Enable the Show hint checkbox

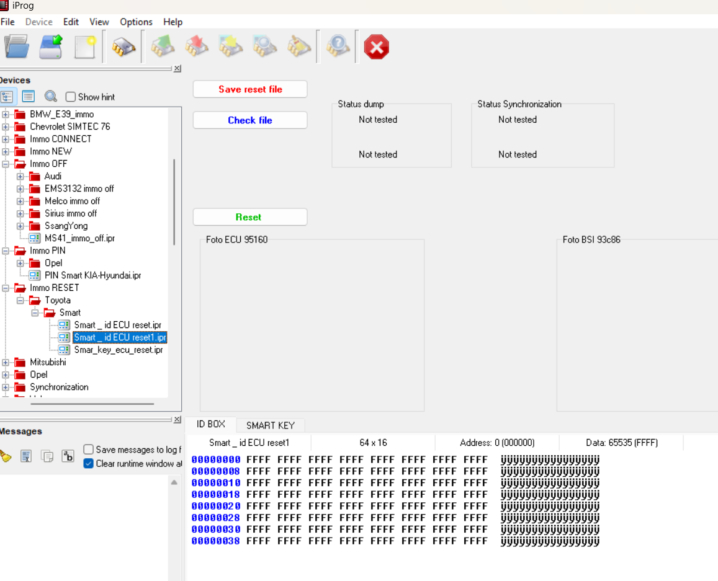pos(71,97)
